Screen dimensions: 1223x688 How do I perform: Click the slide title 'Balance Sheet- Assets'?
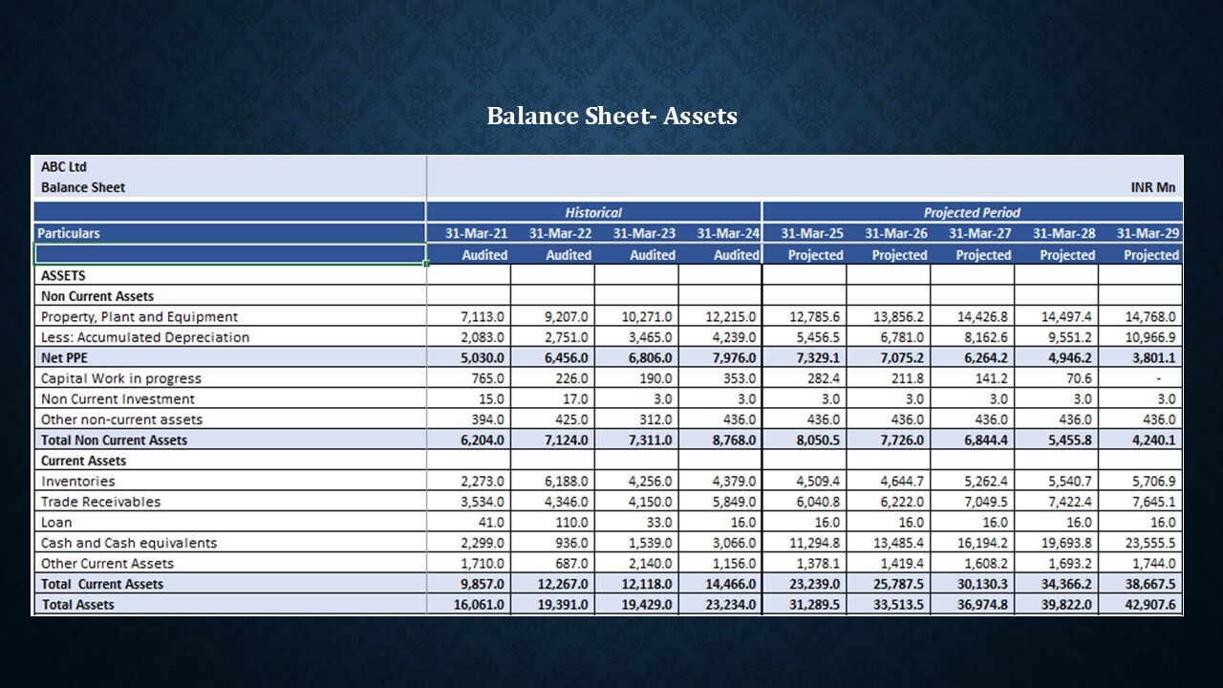coord(611,117)
